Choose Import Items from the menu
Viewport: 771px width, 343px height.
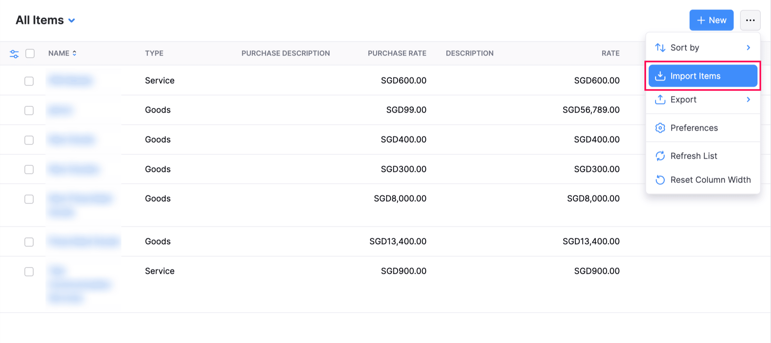pyautogui.click(x=696, y=76)
